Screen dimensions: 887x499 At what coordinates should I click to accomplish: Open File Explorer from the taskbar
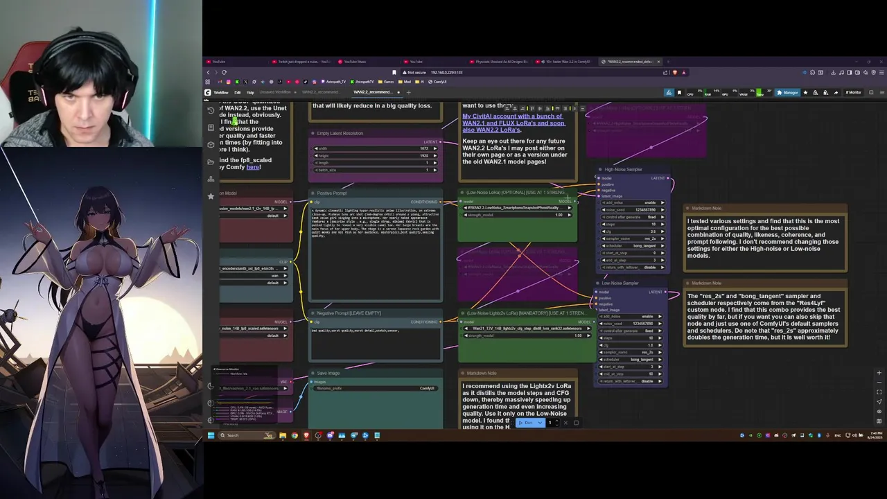tap(283, 435)
